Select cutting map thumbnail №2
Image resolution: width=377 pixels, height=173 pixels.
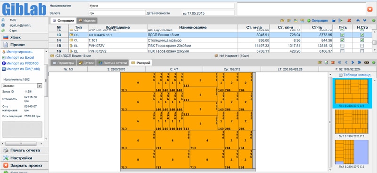coord(352,123)
